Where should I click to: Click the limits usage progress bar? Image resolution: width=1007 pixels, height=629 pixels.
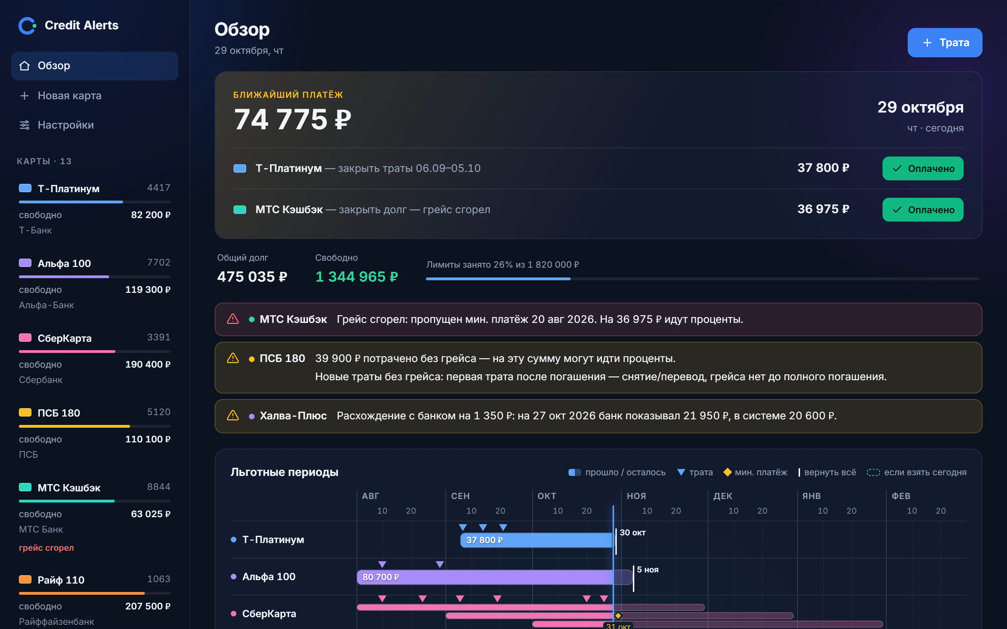click(x=702, y=279)
